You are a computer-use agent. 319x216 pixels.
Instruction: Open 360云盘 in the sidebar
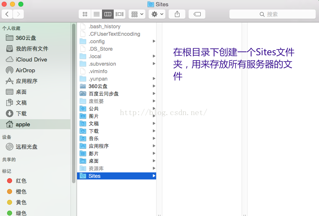35,38
